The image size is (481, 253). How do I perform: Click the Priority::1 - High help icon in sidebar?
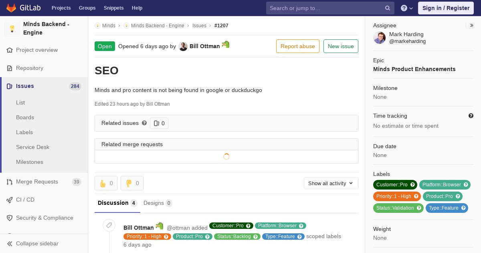click(x=416, y=196)
